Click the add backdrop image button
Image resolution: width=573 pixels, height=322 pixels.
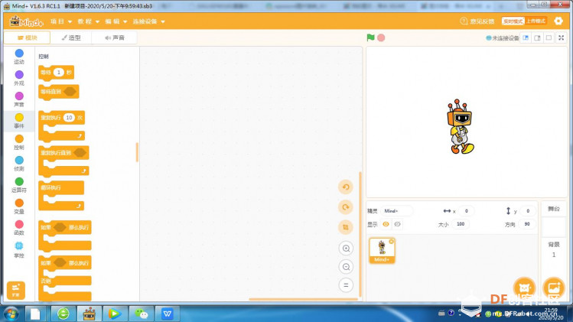[x=554, y=288]
